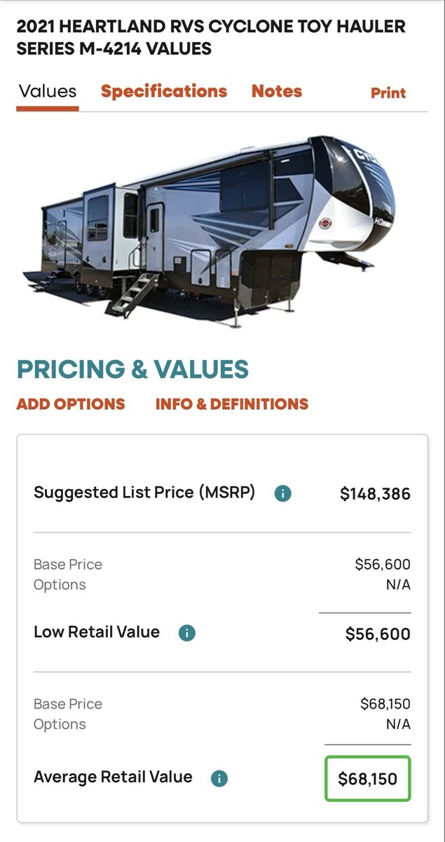The width and height of the screenshot is (445, 842).
Task: Click the info icon beside Suggested List Price
Action: pyautogui.click(x=282, y=493)
